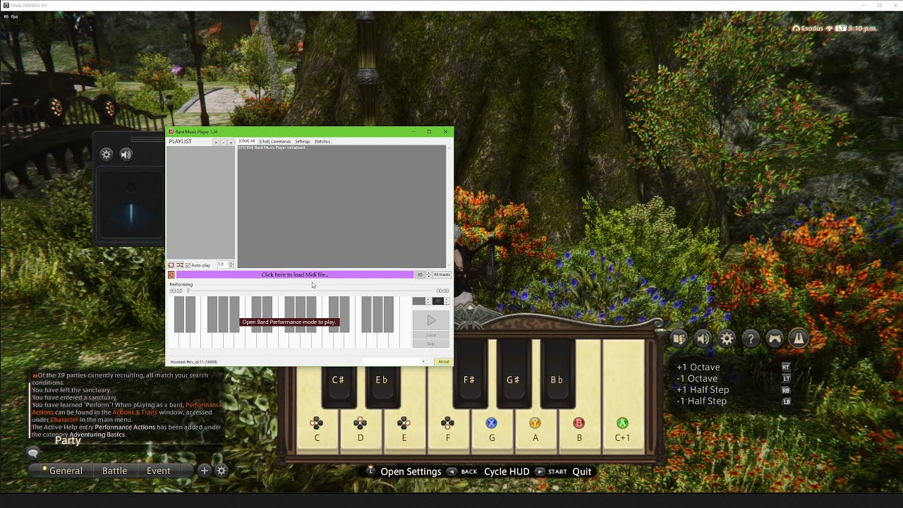Click the +1 Half Step label

point(703,389)
